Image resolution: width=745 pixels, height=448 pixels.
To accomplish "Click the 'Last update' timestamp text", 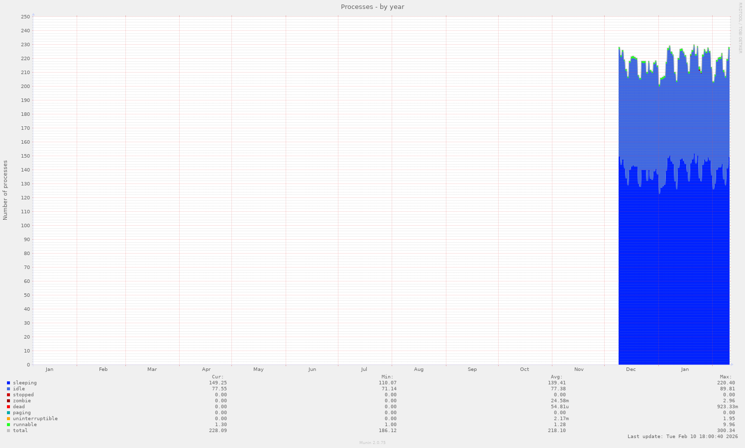I will pyautogui.click(x=682, y=437).
